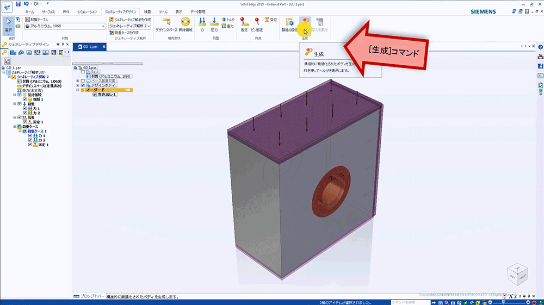Select 突き出し 1 feature in PathFinder
This screenshot has height=305, width=544.
coord(104,94)
